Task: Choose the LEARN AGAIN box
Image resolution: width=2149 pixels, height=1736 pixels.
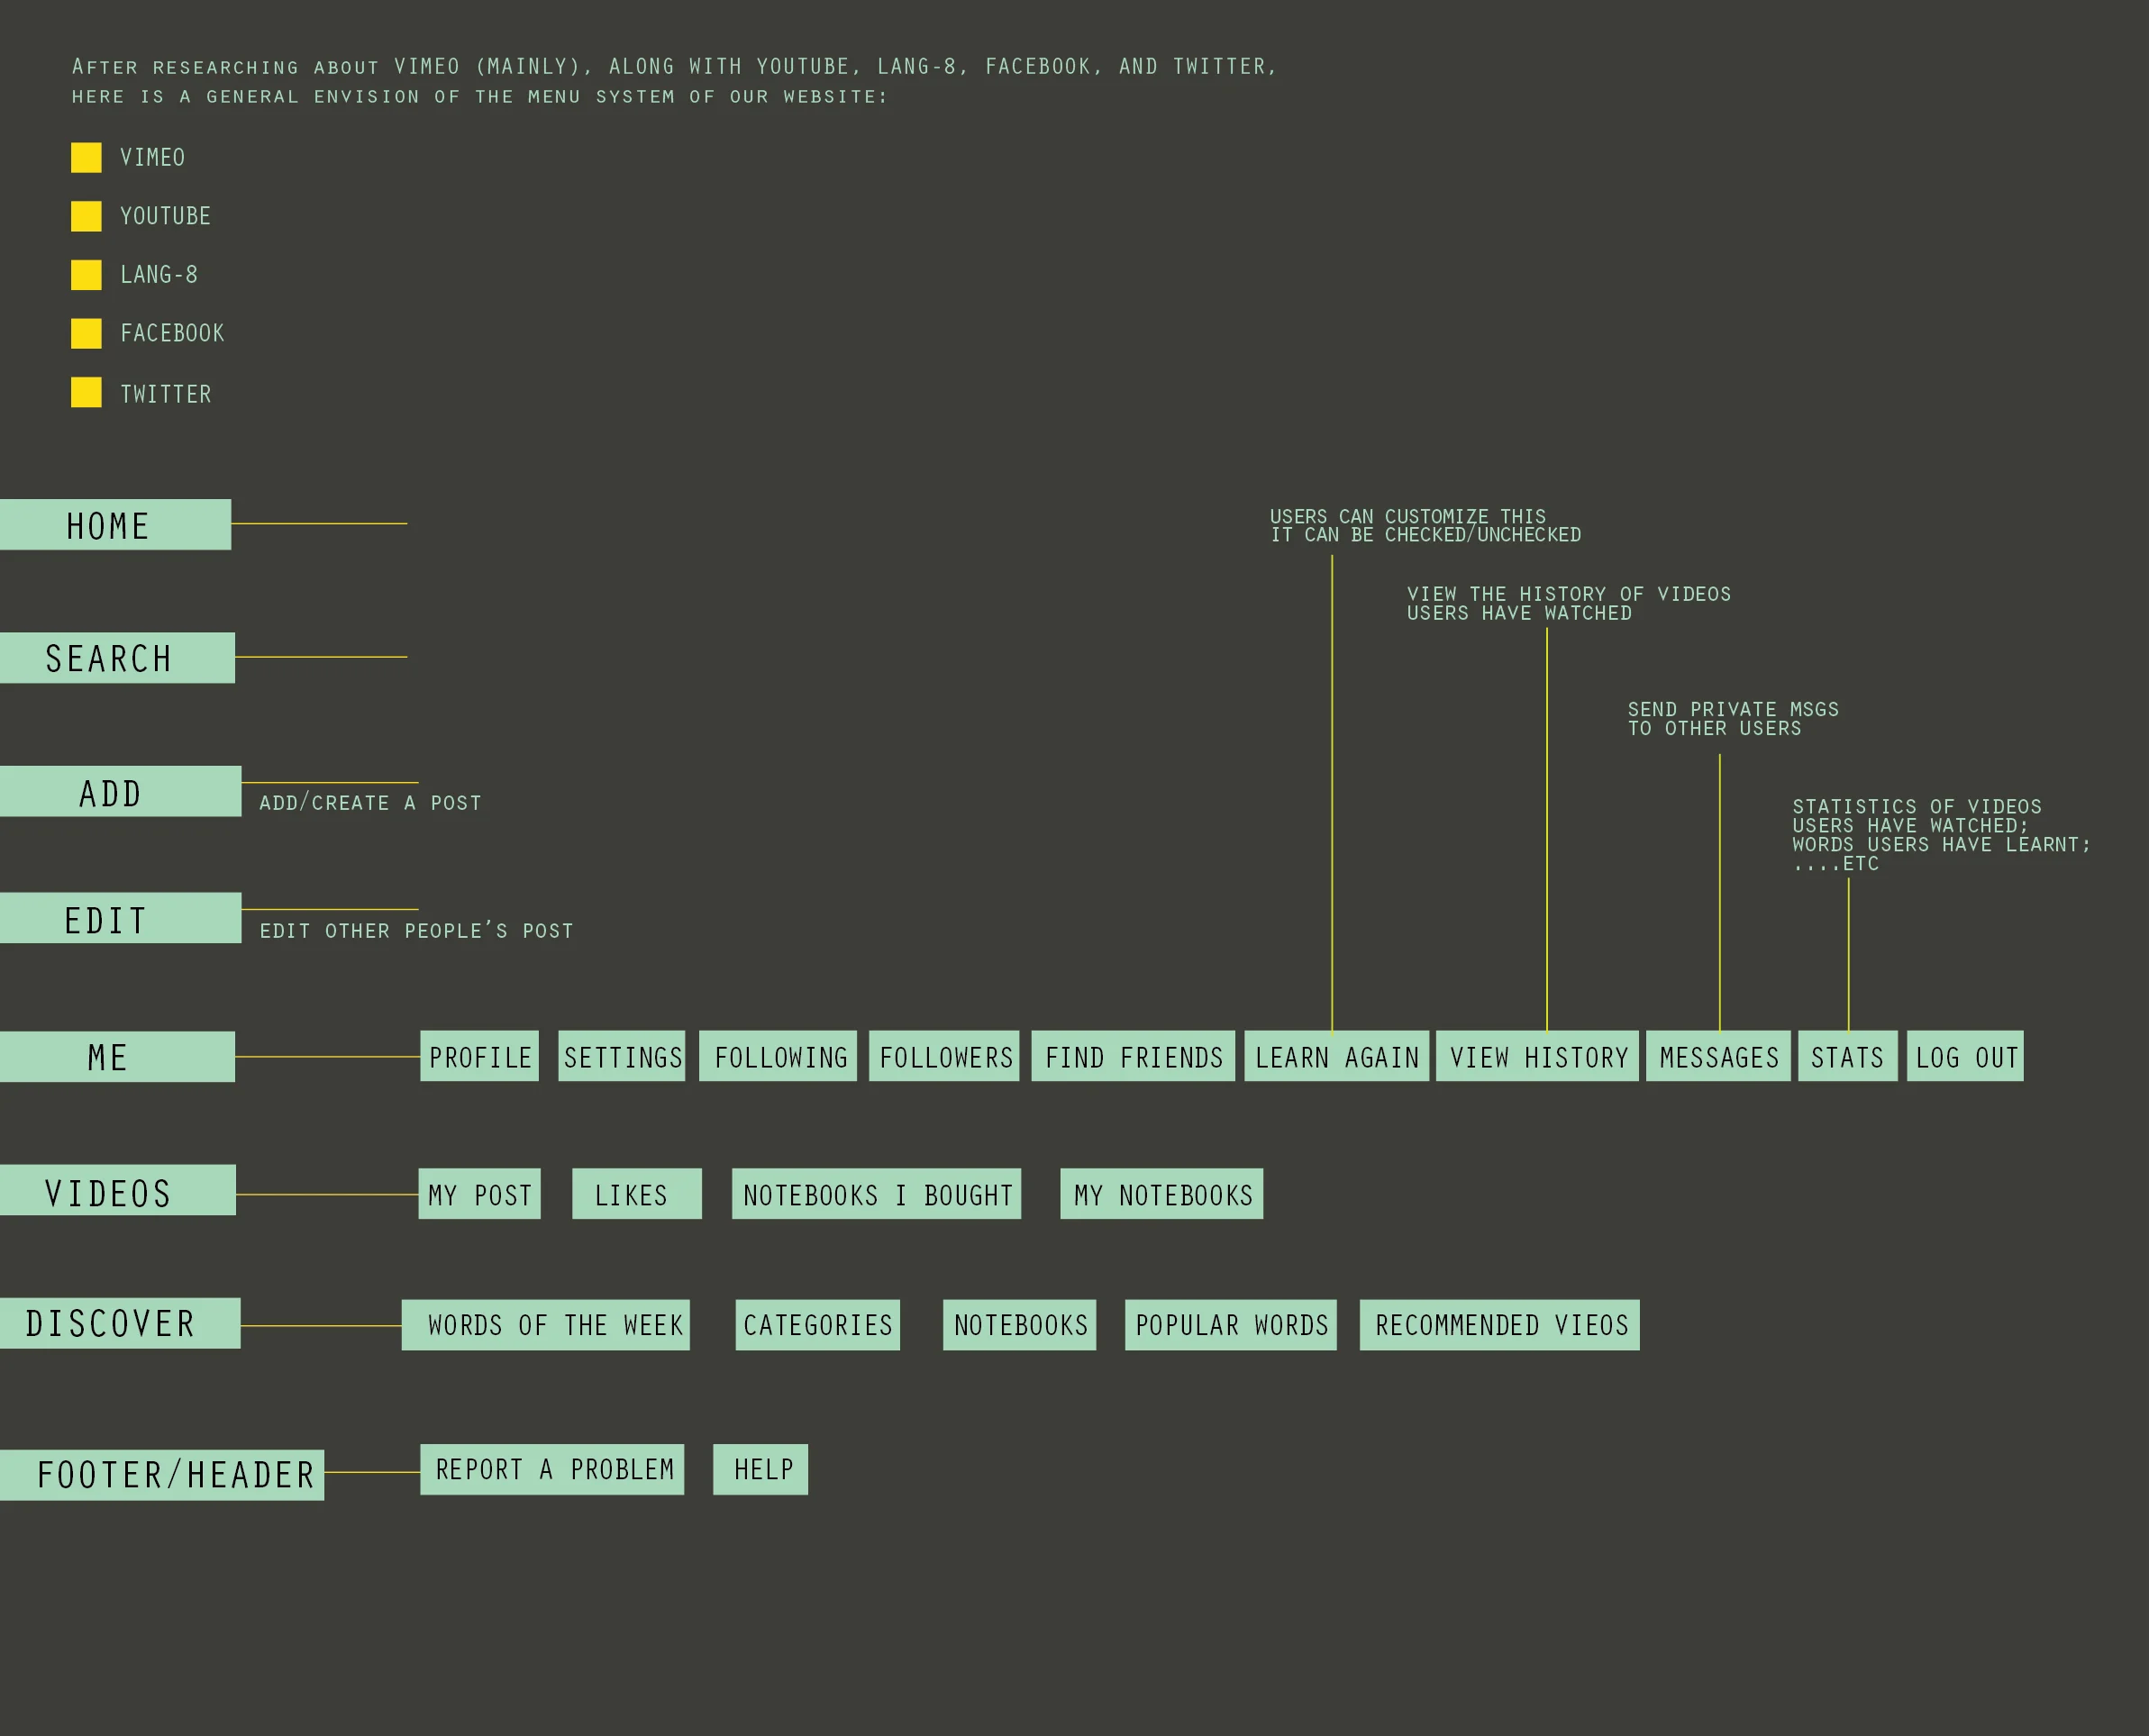Action: (1337, 1056)
